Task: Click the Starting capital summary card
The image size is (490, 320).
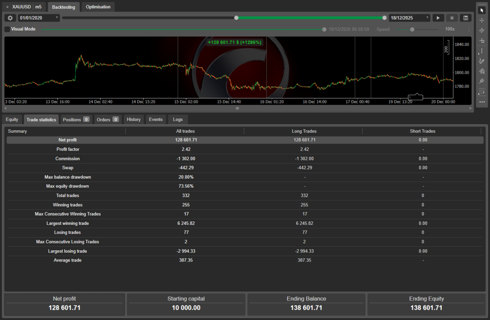Action: pyautogui.click(x=186, y=304)
